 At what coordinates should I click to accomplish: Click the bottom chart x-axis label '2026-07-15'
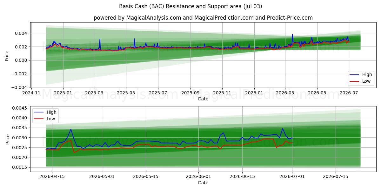pos(336,177)
